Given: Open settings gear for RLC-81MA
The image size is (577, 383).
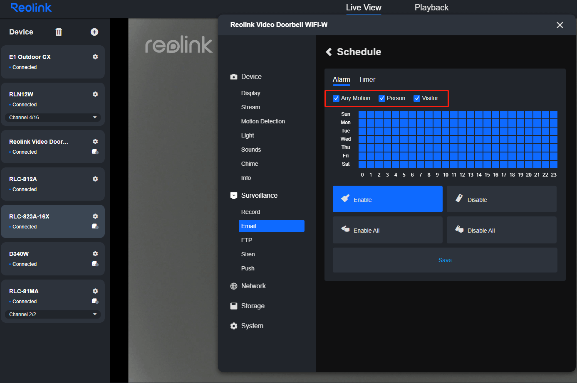Looking at the screenshot, I should [95, 291].
